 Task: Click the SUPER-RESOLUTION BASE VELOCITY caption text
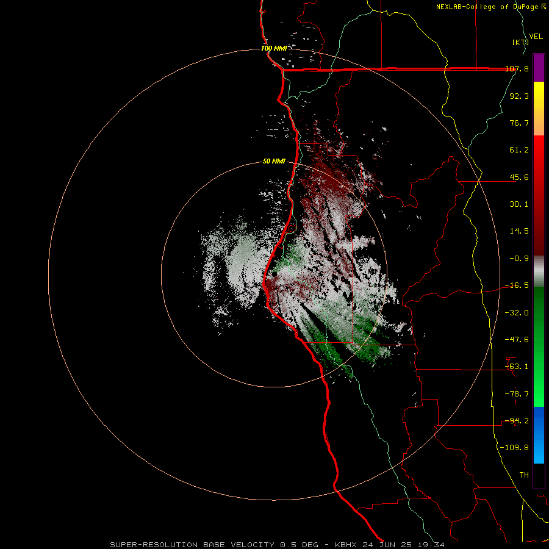coord(192,545)
